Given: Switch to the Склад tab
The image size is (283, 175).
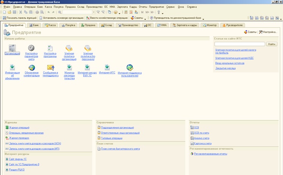Looking at the screenshot, I should (x=107, y=25).
